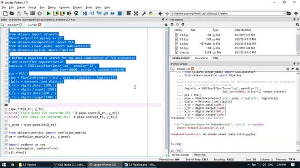Image resolution: width=300 pixels, height=168 pixels.
Task: Switch to the Variable explorer tab
Action: click(x=181, y=58)
